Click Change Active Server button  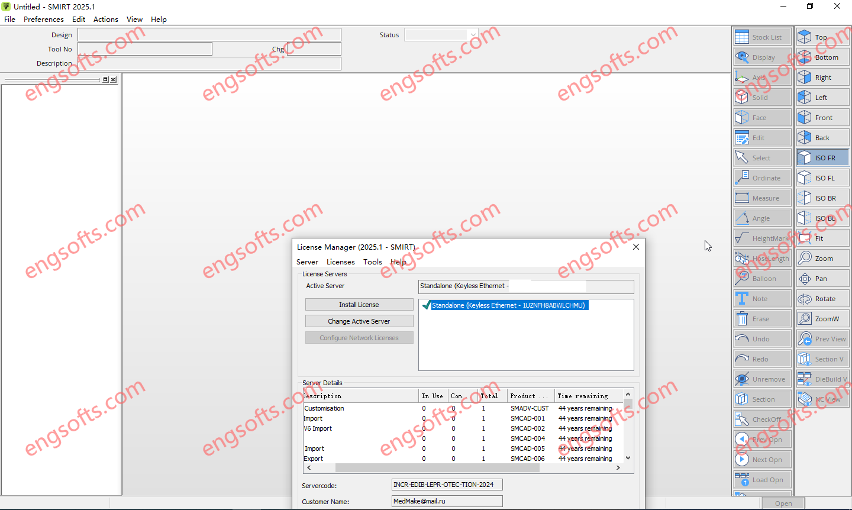point(359,321)
